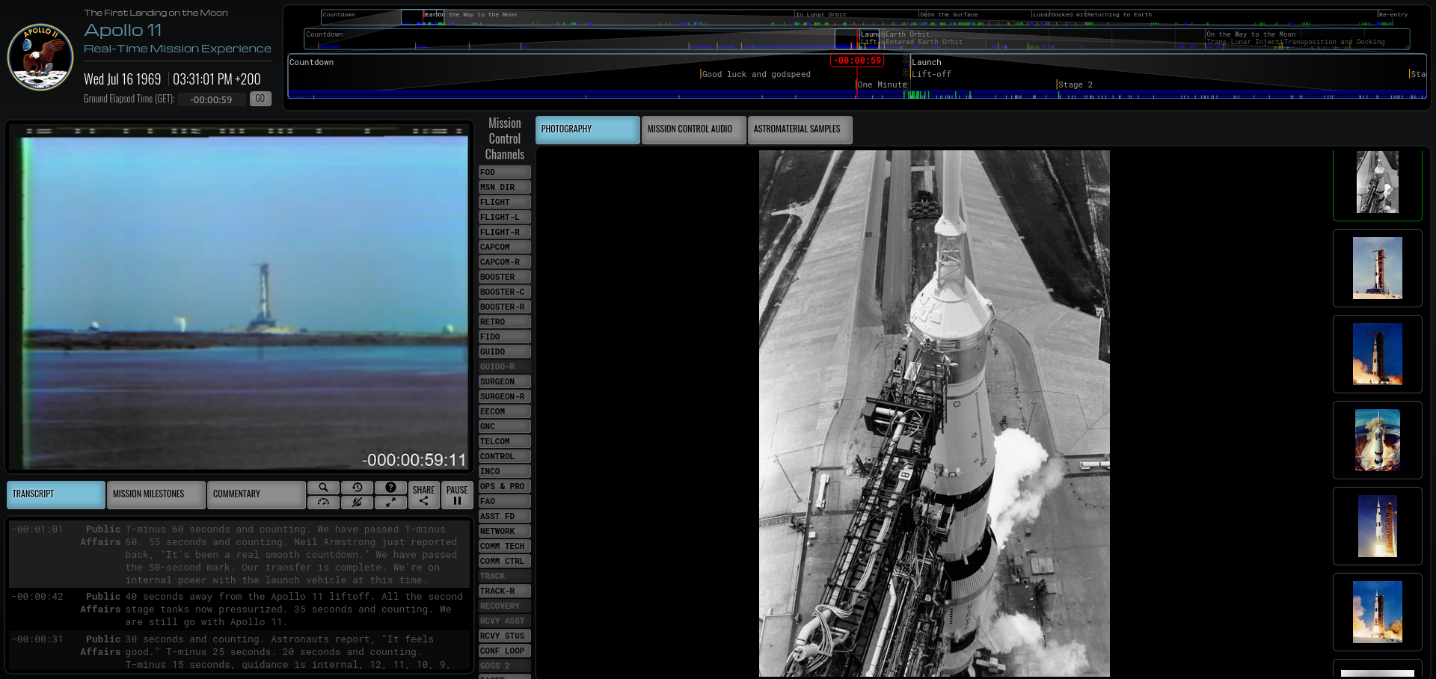The width and height of the screenshot is (1436, 679).
Task: Click the main black-and-white Saturn V photo
Action: (934, 414)
